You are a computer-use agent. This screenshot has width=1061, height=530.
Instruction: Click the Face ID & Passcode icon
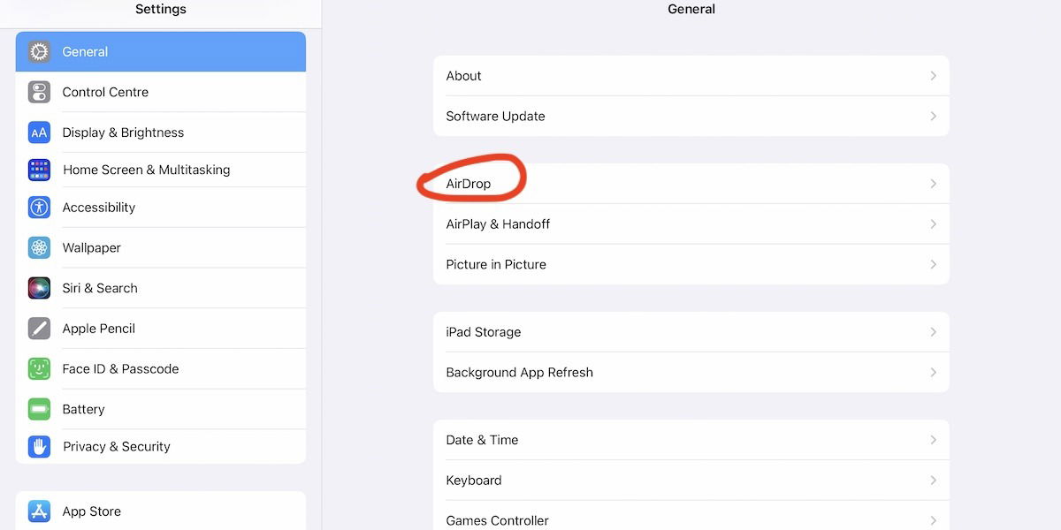(39, 368)
